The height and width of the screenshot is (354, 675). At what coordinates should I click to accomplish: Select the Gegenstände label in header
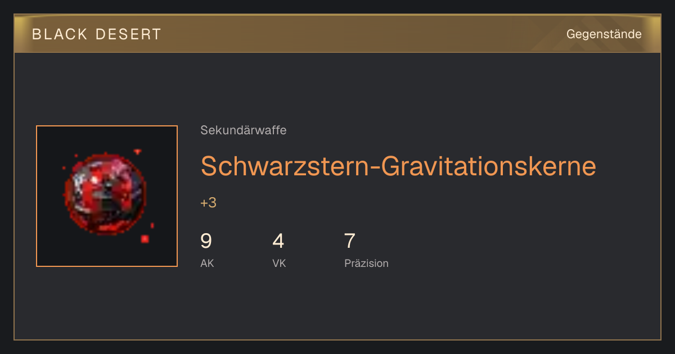pos(604,34)
